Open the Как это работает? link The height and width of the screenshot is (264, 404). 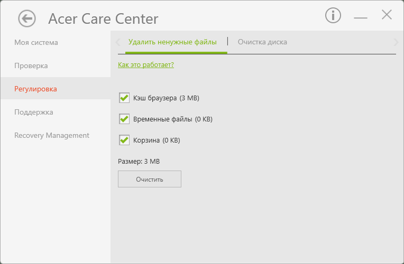click(x=146, y=65)
